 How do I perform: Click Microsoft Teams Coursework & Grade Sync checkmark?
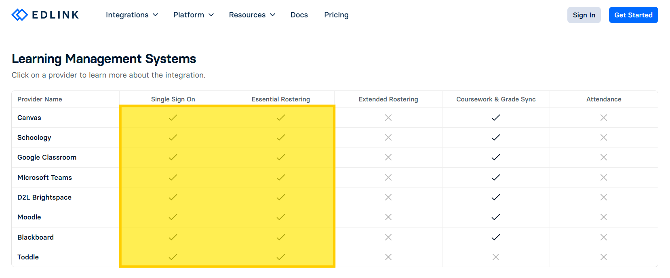tap(496, 177)
